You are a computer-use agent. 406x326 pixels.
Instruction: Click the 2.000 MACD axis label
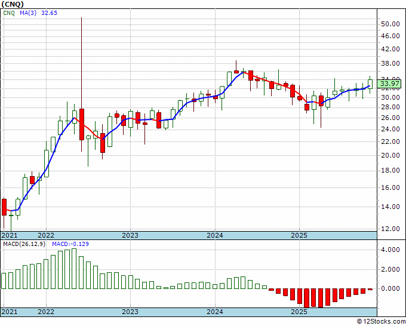click(390, 269)
